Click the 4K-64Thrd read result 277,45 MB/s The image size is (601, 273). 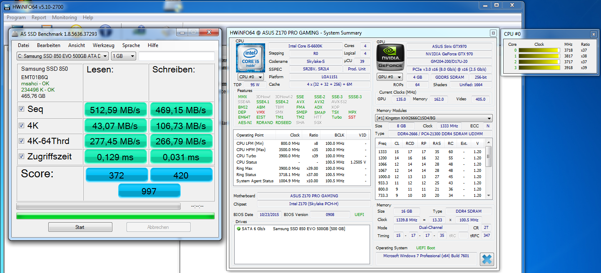point(116,141)
